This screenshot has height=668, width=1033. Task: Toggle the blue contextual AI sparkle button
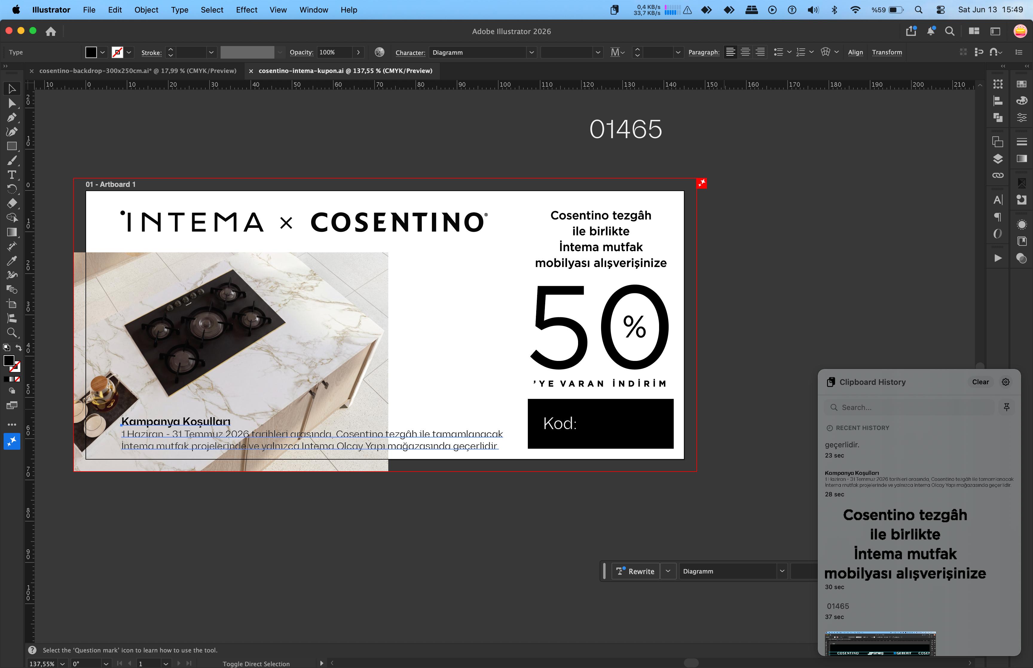tap(12, 441)
